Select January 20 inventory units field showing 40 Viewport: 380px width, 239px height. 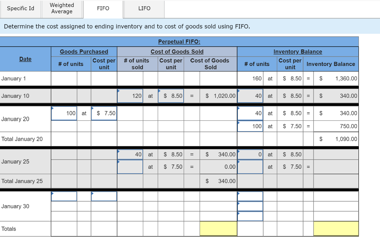coord(250,113)
